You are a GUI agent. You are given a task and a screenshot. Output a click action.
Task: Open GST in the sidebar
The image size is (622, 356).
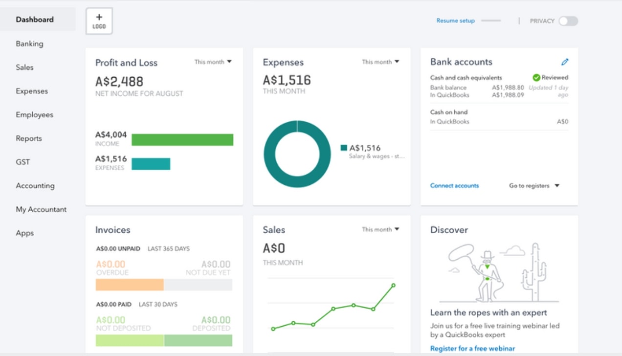[x=23, y=162]
